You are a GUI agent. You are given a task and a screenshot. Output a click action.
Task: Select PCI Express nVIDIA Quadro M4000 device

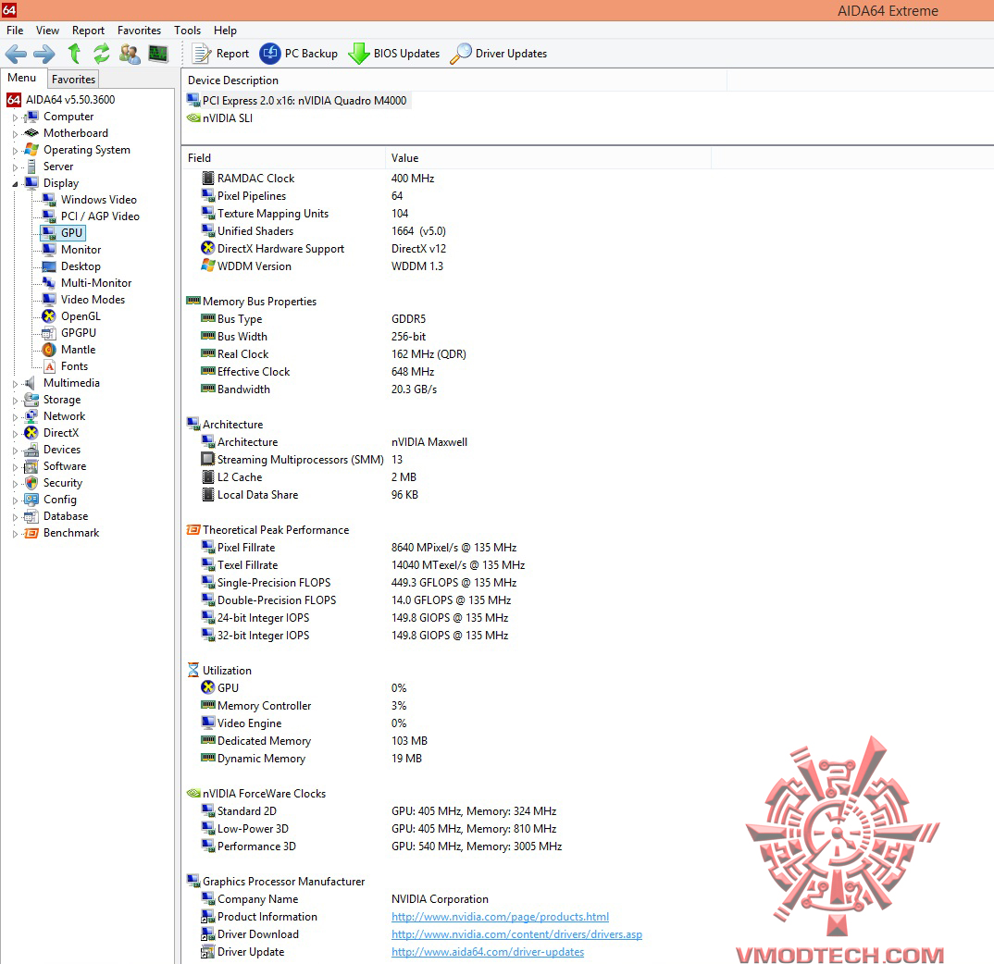[x=297, y=101]
